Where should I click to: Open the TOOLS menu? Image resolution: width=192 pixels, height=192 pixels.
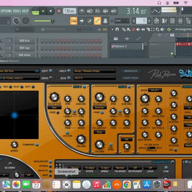17,11
